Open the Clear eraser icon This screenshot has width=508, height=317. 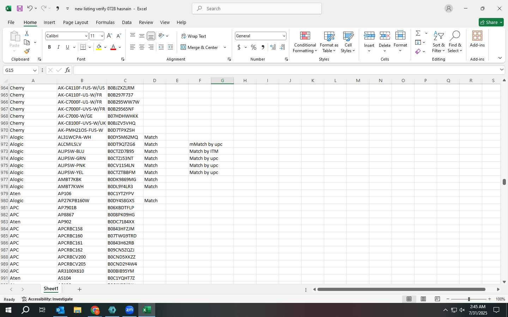[418, 51]
